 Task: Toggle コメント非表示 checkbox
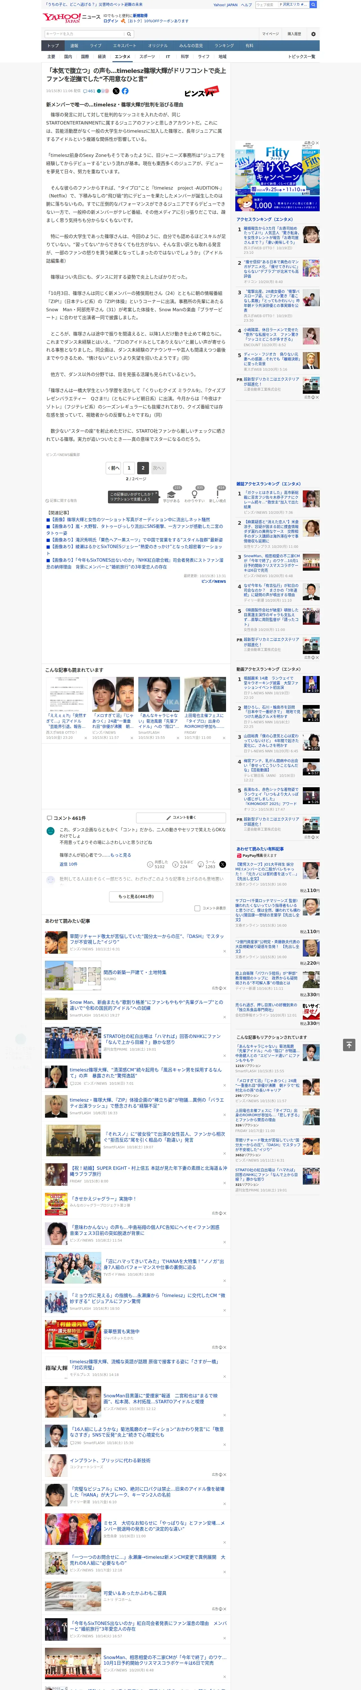click(197, 908)
